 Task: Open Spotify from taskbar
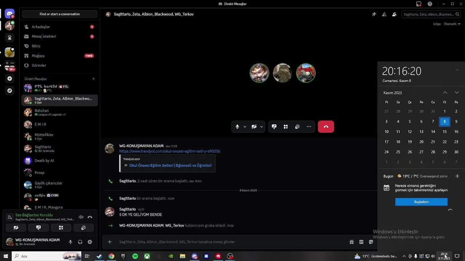135,256
